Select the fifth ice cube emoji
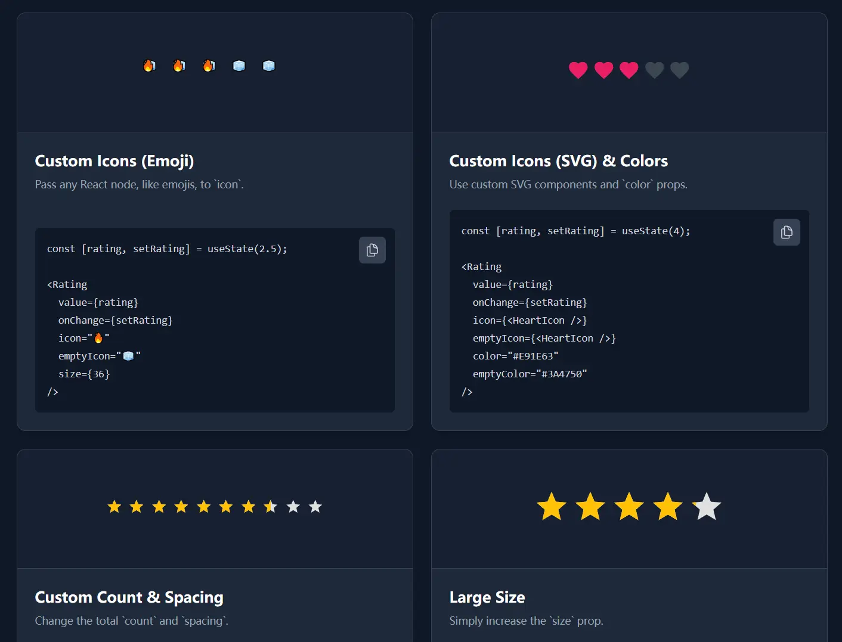 point(269,66)
